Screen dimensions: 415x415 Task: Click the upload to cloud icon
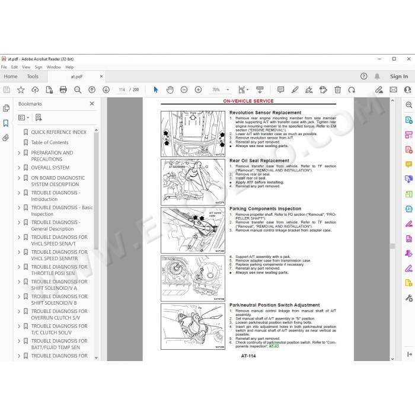pyautogui.click(x=35, y=90)
